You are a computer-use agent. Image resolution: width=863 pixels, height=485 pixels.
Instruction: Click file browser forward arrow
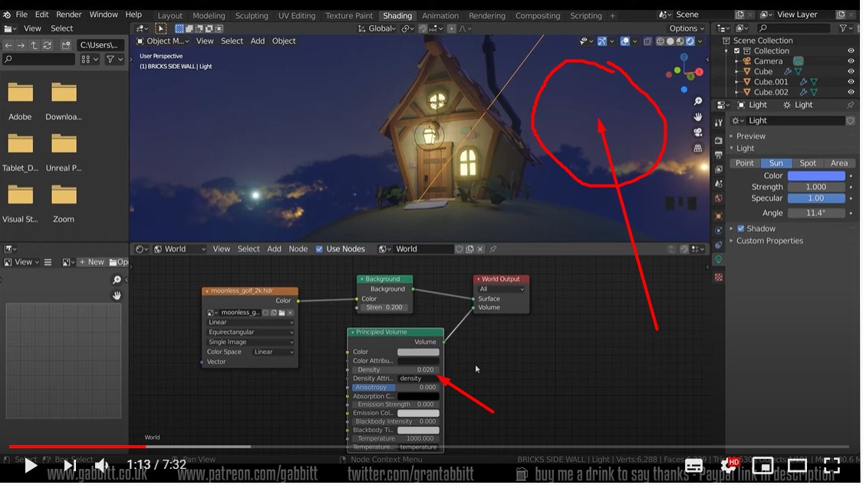point(21,45)
